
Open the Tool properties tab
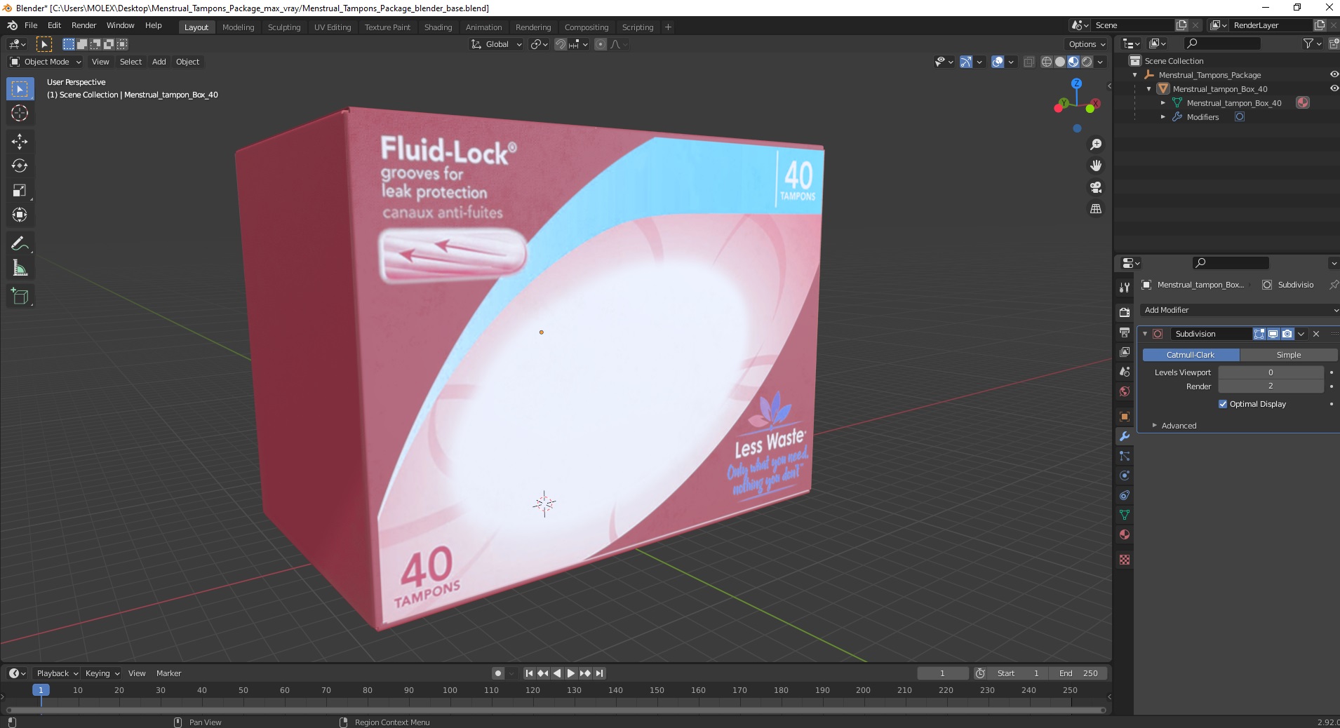click(x=1125, y=288)
